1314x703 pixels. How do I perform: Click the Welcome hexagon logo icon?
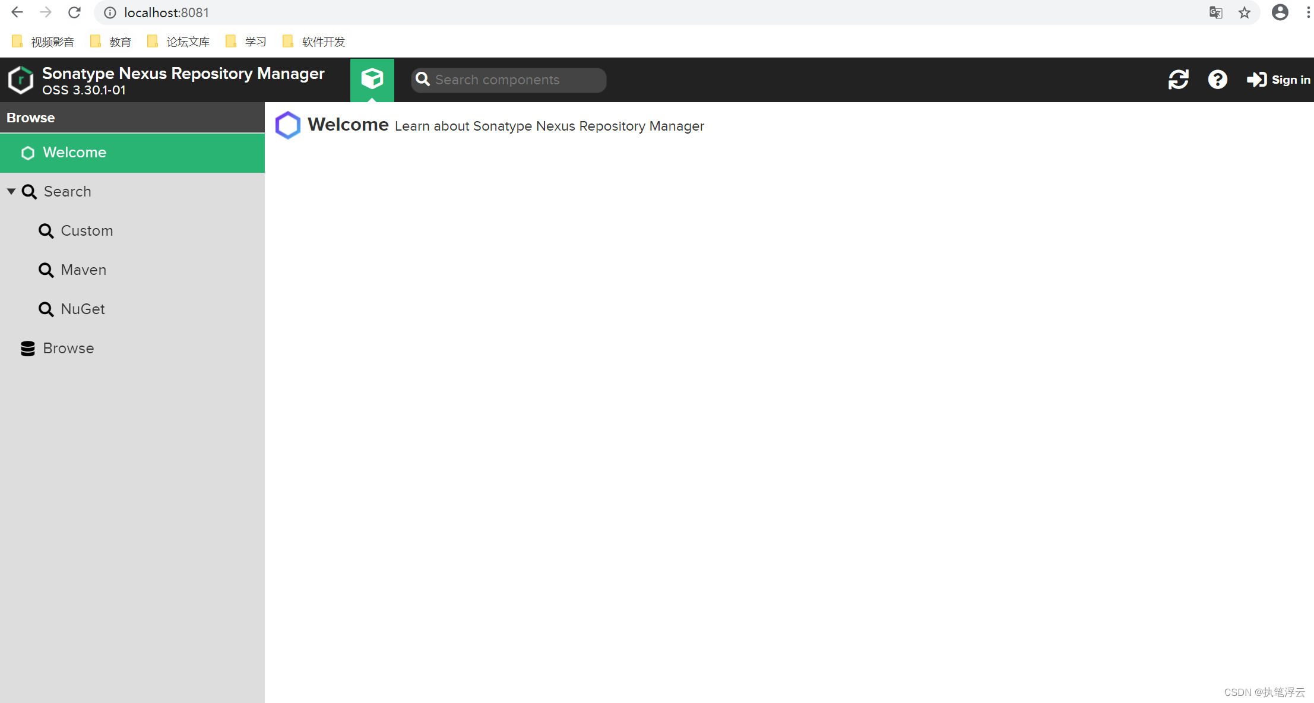coord(289,125)
